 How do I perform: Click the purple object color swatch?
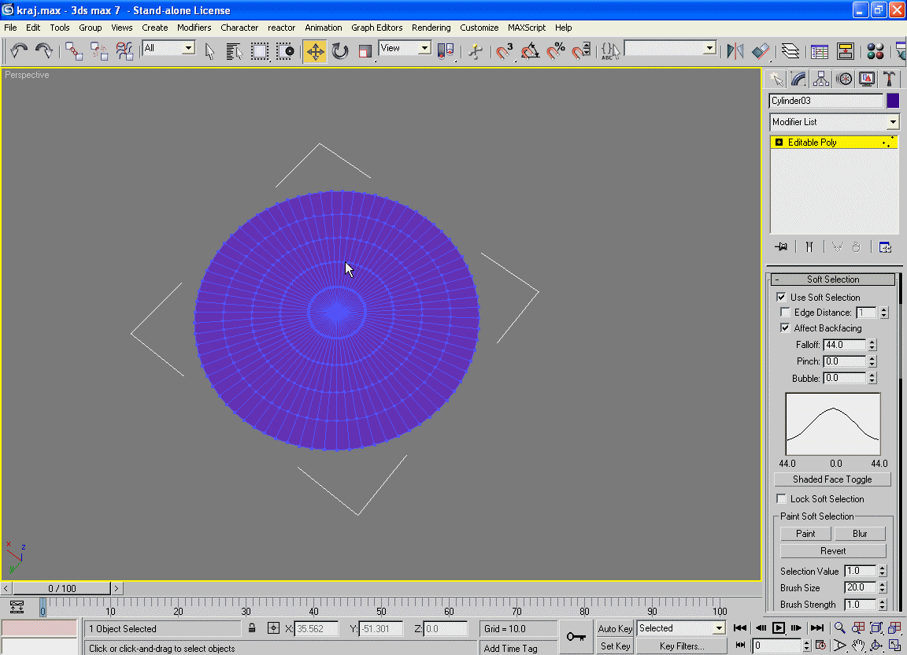892,101
